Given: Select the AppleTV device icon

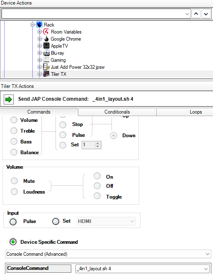Looking at the screenshot, I should click(x=46, y=46).
